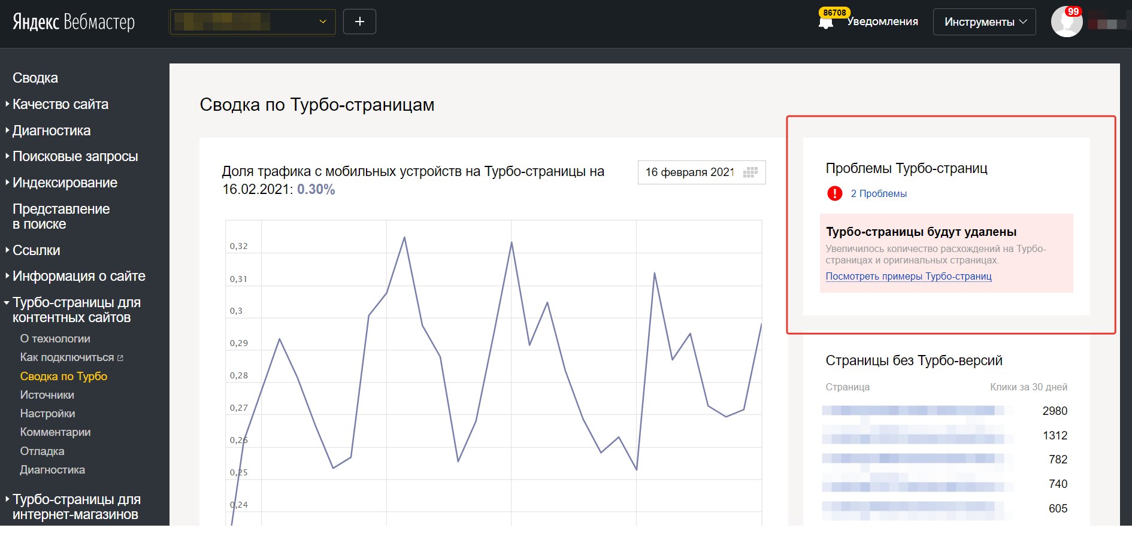Expand the Ссылки section
The width and height of the screenshot is (1132, 546).
(x=37, y=250)
